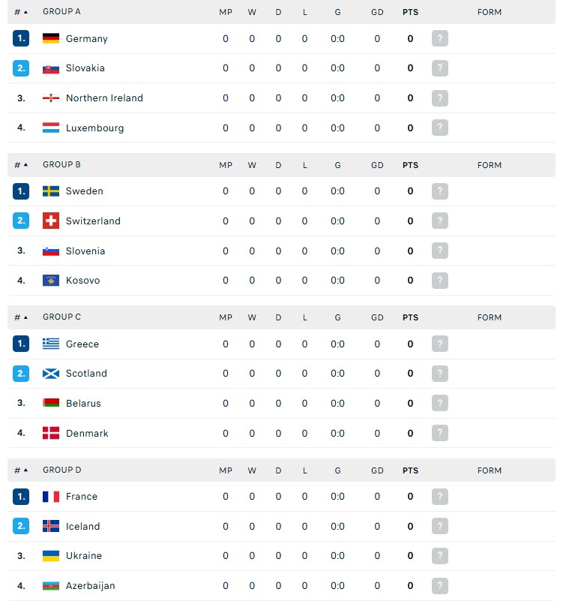Click the GD column header in Group A
Viewport: 563px width, 607px height.
tap(377, 12)
